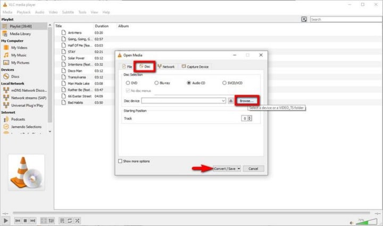Select the DVD radio button
This screenshot has width=383, height=226.
click(x=128, y=83)
